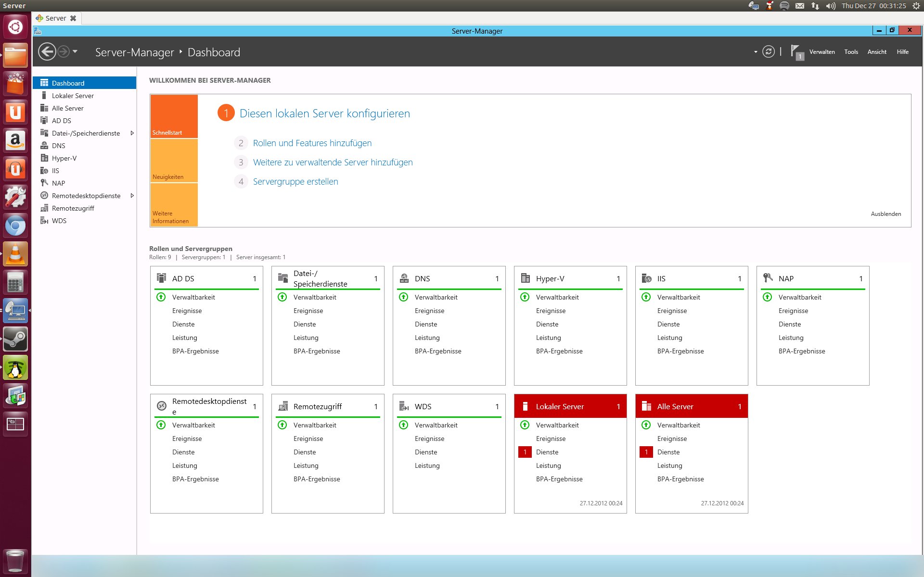Select Lokaler Server in sidebar
Screen dimensions: 924x577
(73, 96)
